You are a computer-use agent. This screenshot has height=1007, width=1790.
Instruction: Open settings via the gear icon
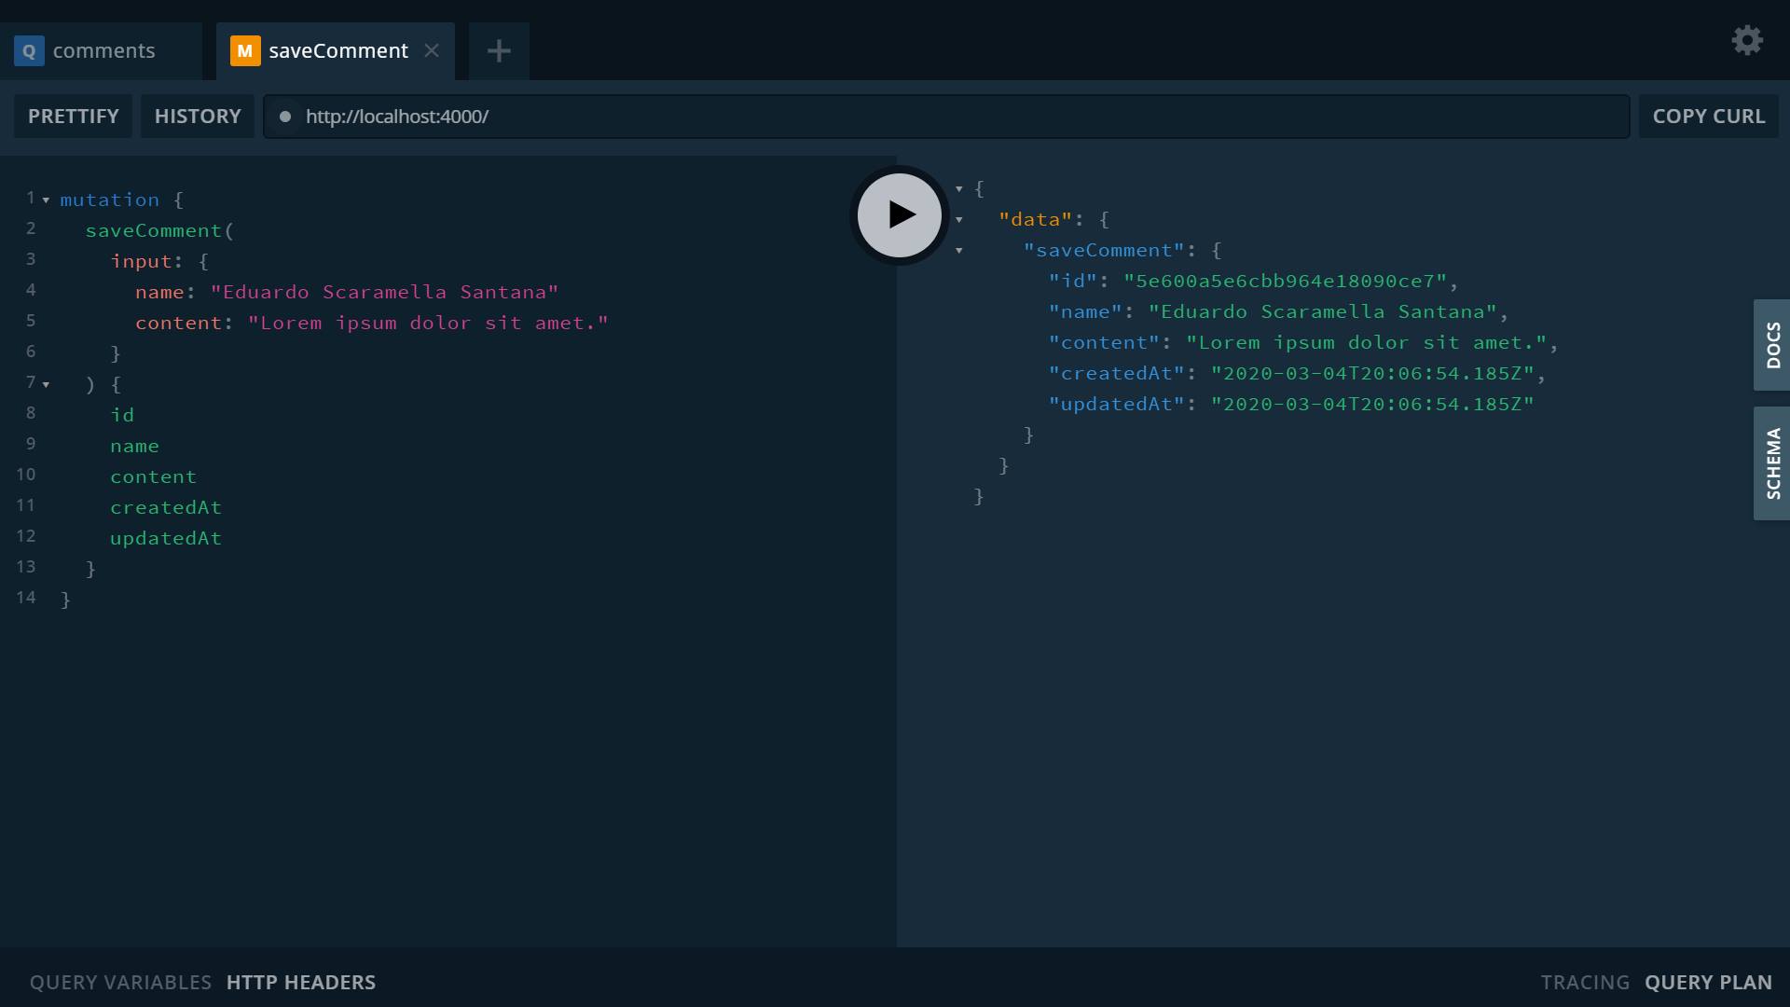(1746, 40)
